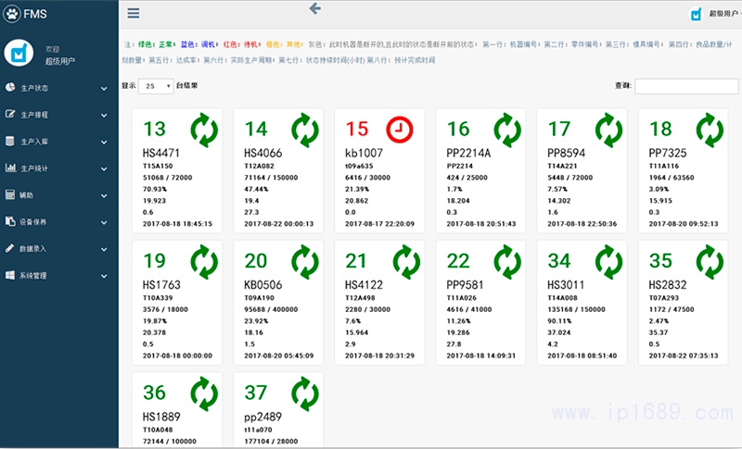The width and height of the screenshot is (742, 449).
Task: Click the back arrow icon at top
Action: click(314, 8)
